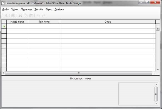Click the field grid's vertical scrollbar thumb

pyautogui.click(x=158, y=29)
